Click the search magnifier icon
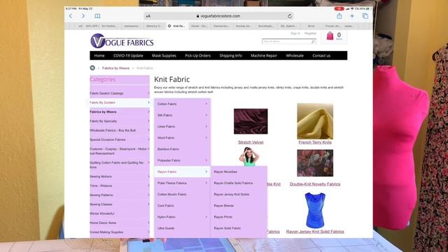 pos(313,42)
